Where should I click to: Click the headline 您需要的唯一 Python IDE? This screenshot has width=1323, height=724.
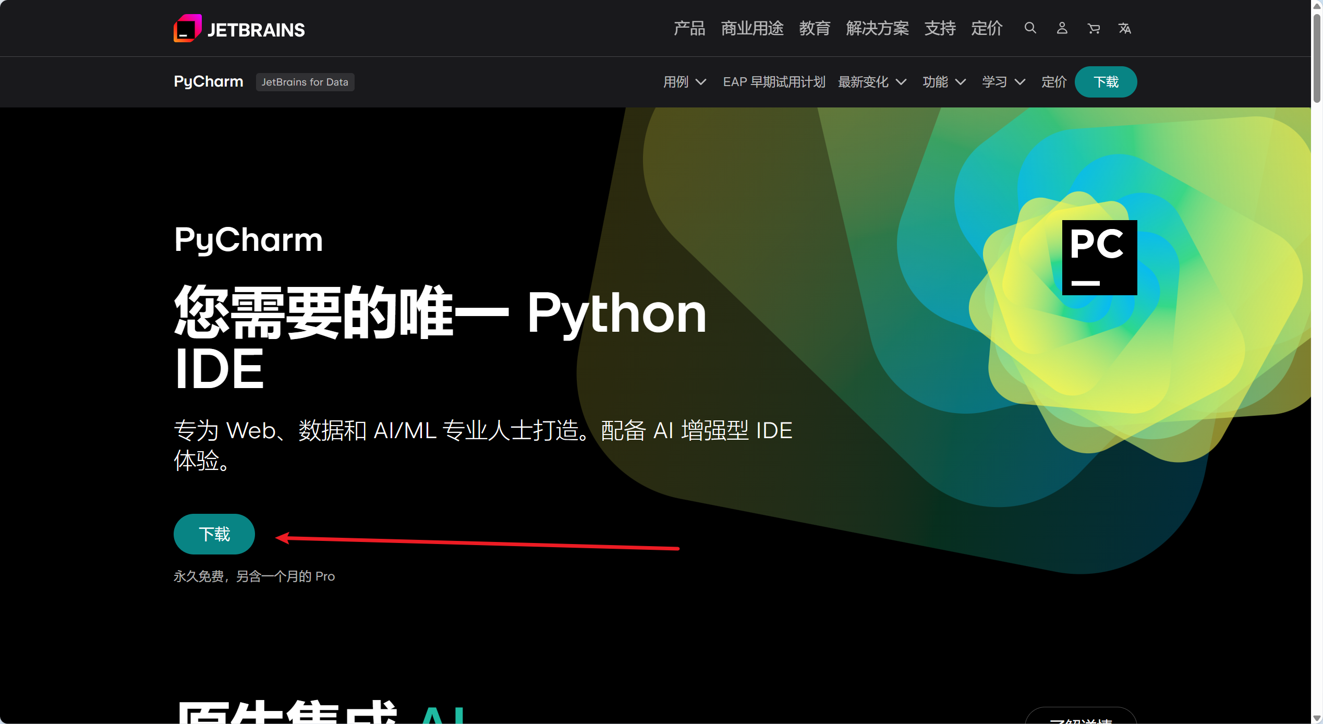pyautogui.click(x=440, y=339)
